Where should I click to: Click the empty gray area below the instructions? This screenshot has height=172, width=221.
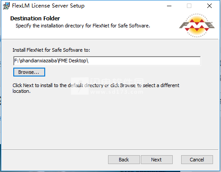109,121
